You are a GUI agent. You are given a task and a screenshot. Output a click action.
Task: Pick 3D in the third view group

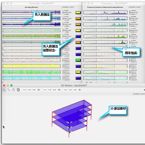(x=80, y=90)
